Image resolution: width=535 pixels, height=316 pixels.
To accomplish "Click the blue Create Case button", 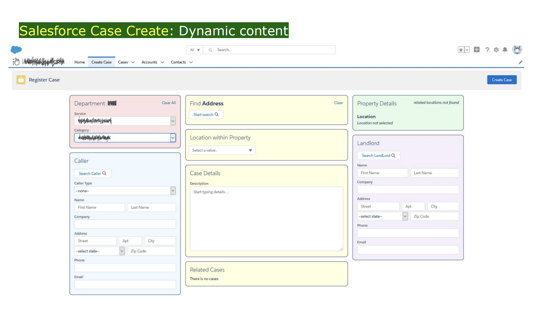I will coord(502,80).
